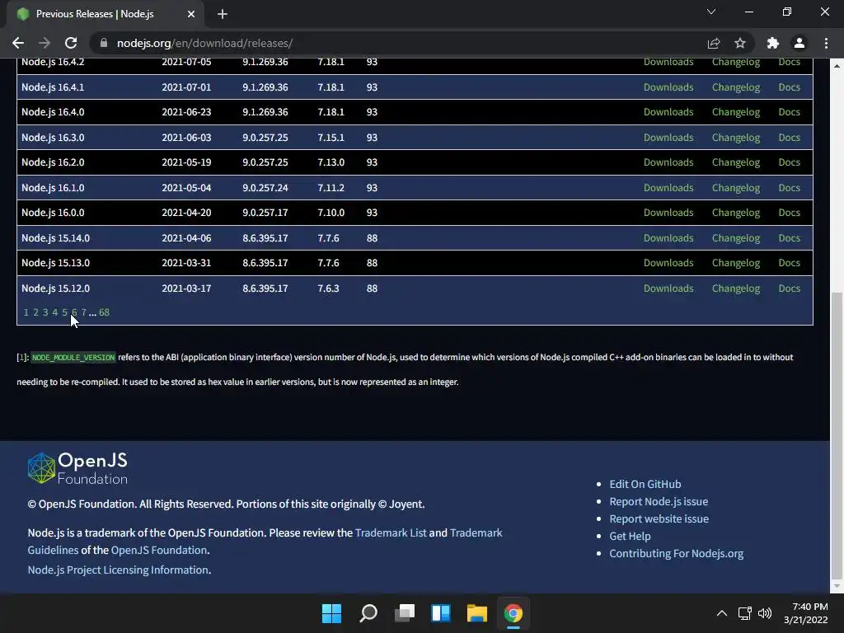Open Downloads for Node.js 15.14.0
This screenshot has height=633, width=844.
[x=668, y=238]
